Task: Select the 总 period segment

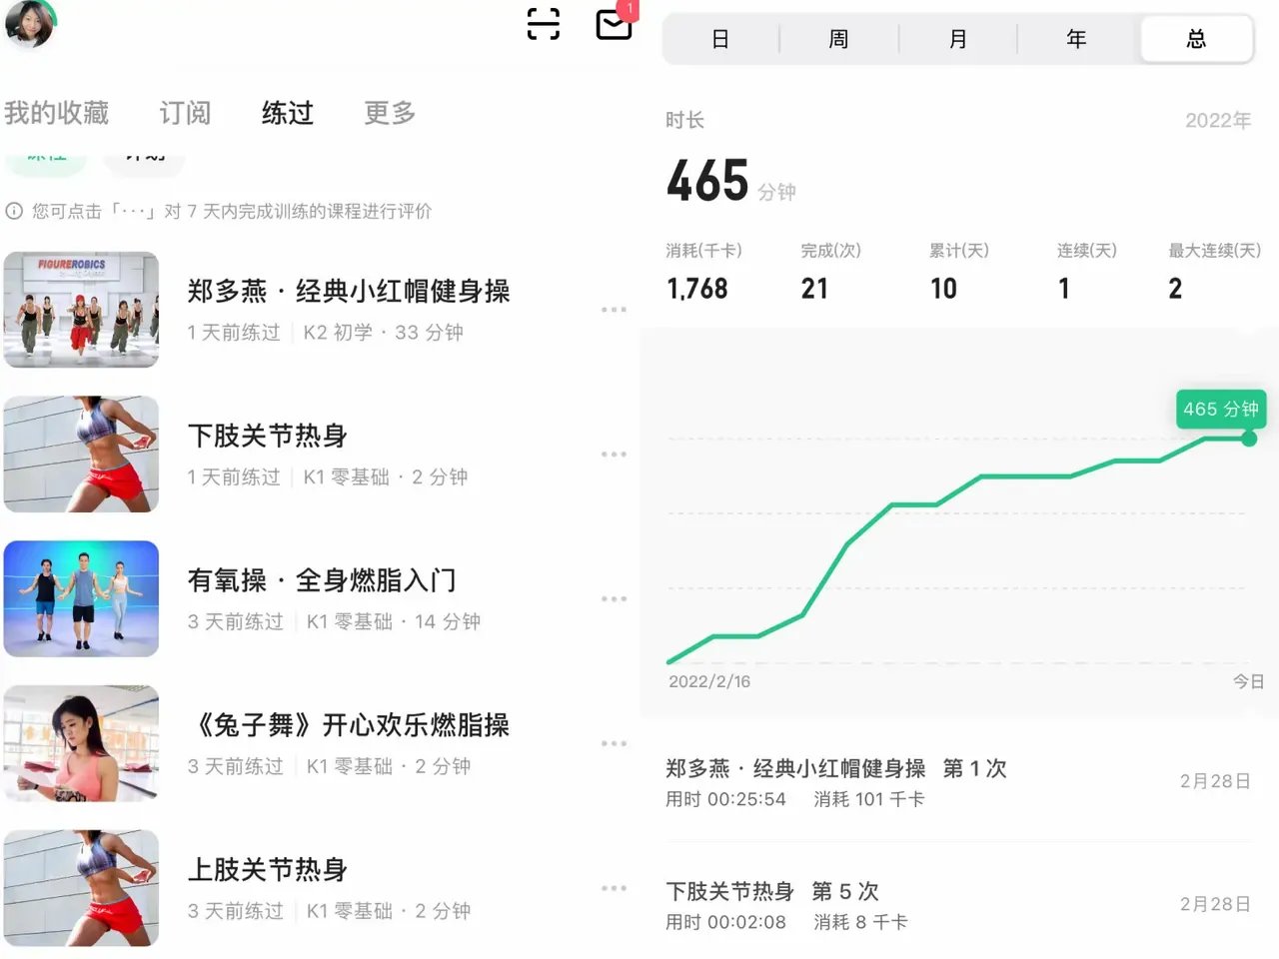Action: click(1196, 39)
